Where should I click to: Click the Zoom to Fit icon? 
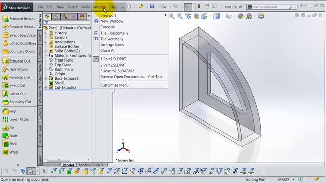(x=172, y=16)
